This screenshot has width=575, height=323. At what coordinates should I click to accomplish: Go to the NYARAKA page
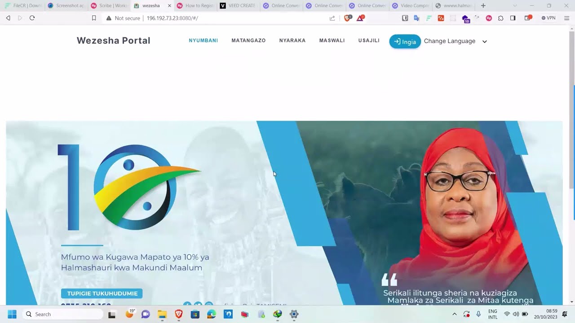pyautogui.click(x=292, y=40)
